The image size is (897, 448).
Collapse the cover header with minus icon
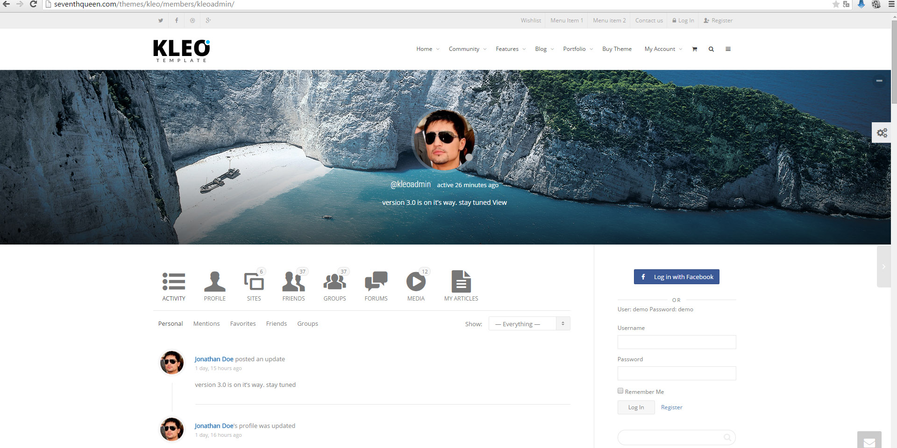tap(879, 81)
